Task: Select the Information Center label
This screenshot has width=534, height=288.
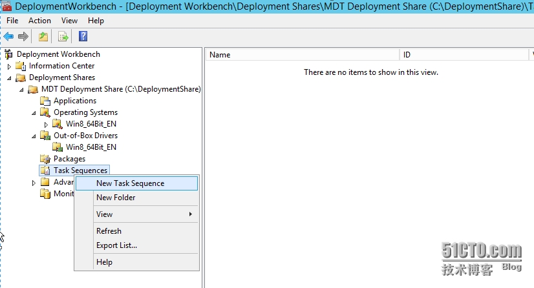Action: click(x=61, y=66)
